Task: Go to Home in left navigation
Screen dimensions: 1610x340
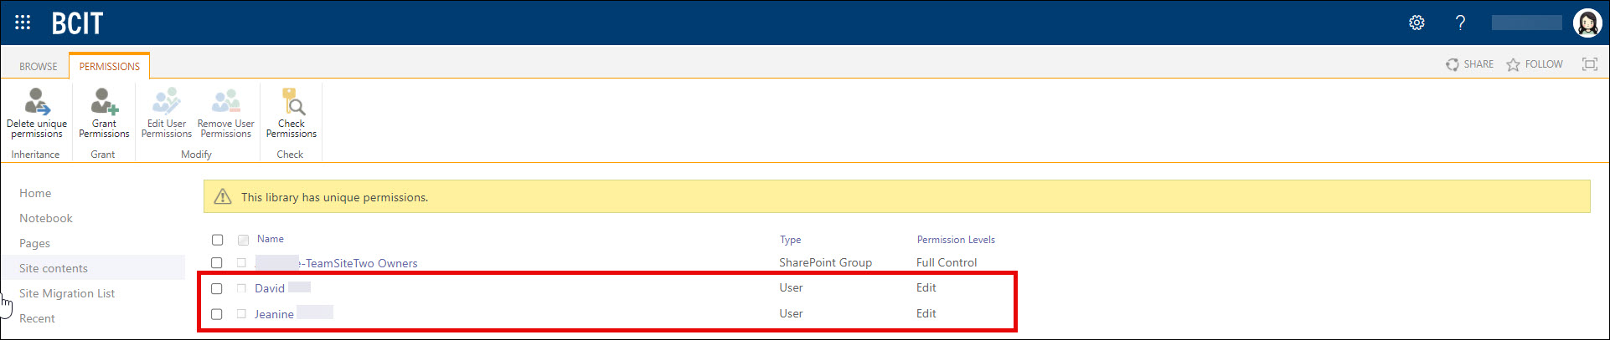Action: [x=35, y=193]
